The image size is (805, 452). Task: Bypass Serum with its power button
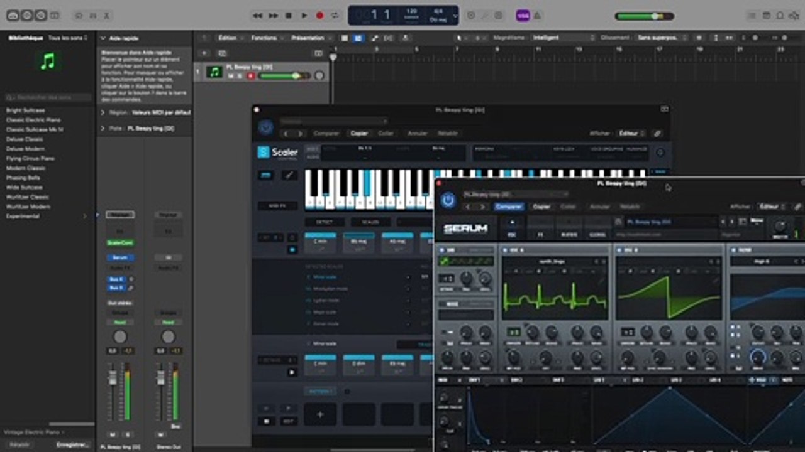click(448, 200)
